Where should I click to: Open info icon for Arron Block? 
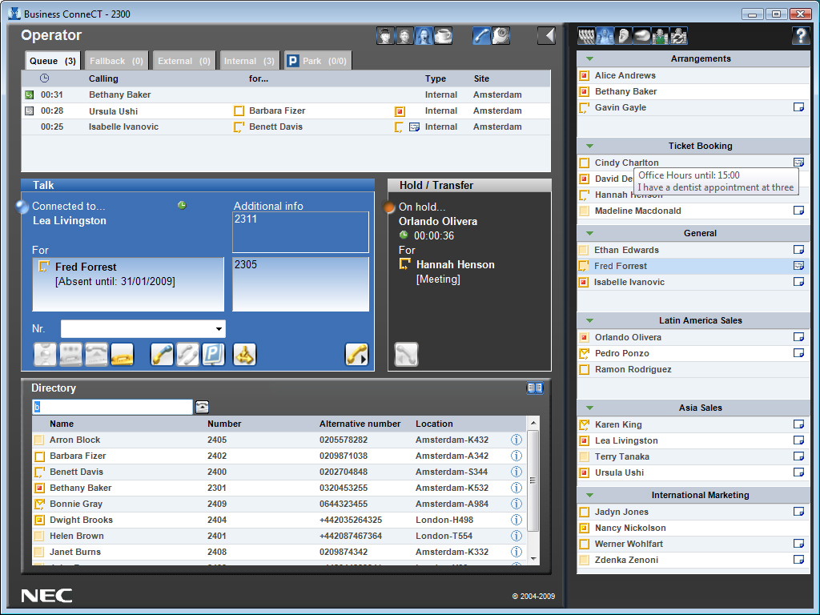[x=517, y=440]
